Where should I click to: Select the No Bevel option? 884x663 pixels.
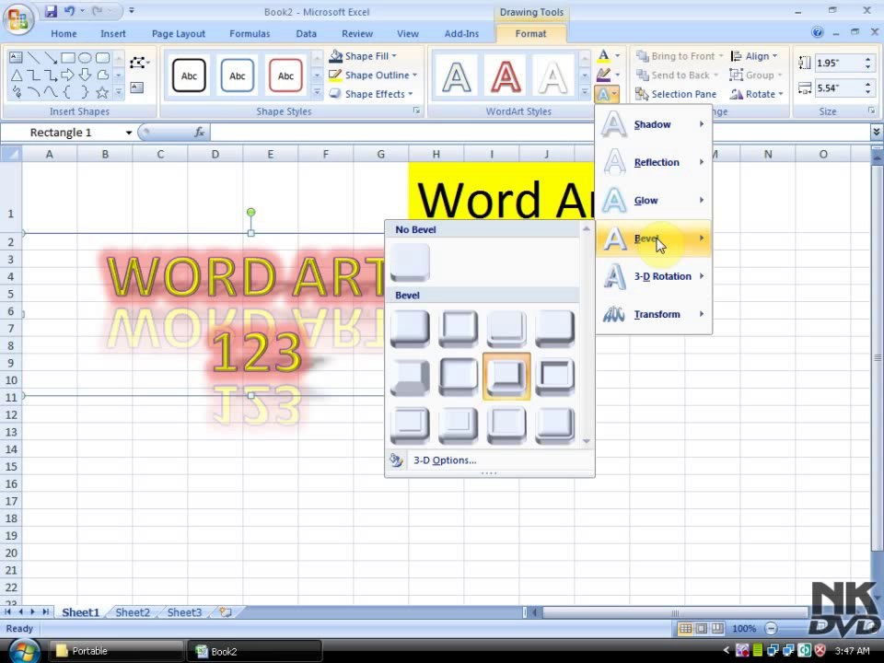point(410,262)
